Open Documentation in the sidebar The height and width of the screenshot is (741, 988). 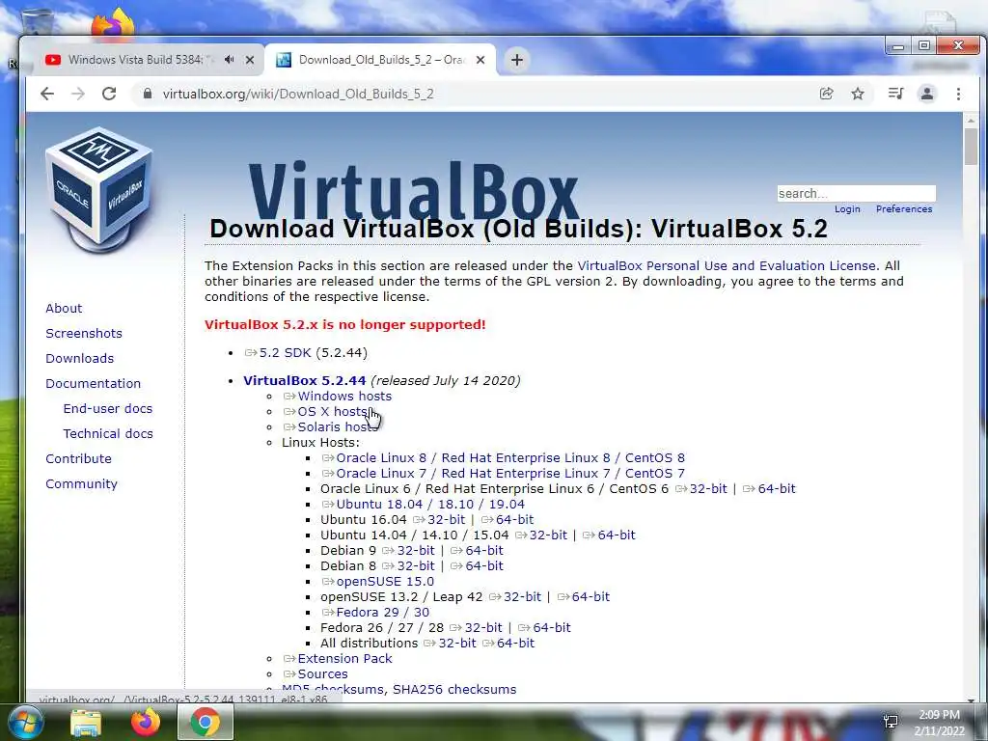pos(94,384)
